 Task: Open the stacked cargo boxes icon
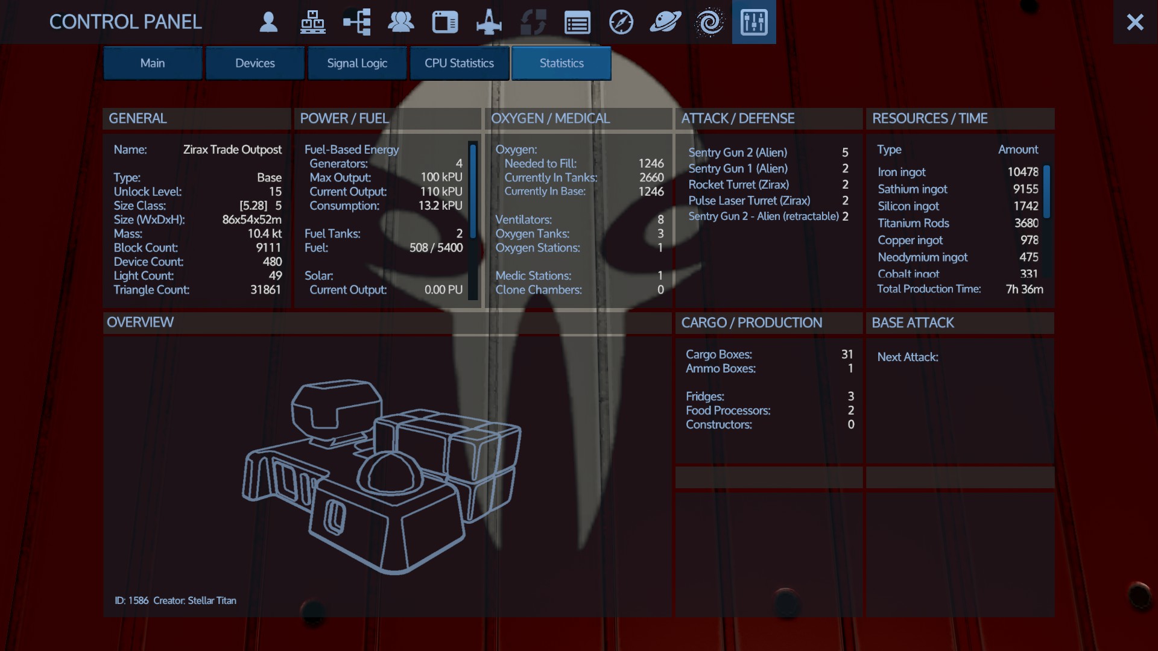[312, 22]
